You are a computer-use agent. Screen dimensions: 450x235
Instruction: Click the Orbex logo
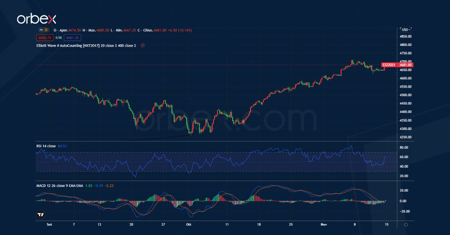tap(36, 18)
